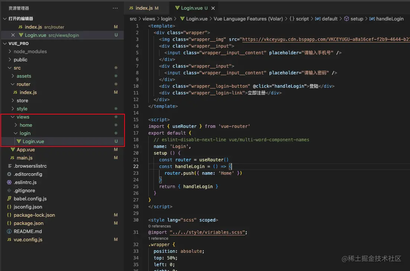Click default breadcrumb item
The height and width of the screenshot is (271, 410).
[329, 19]
